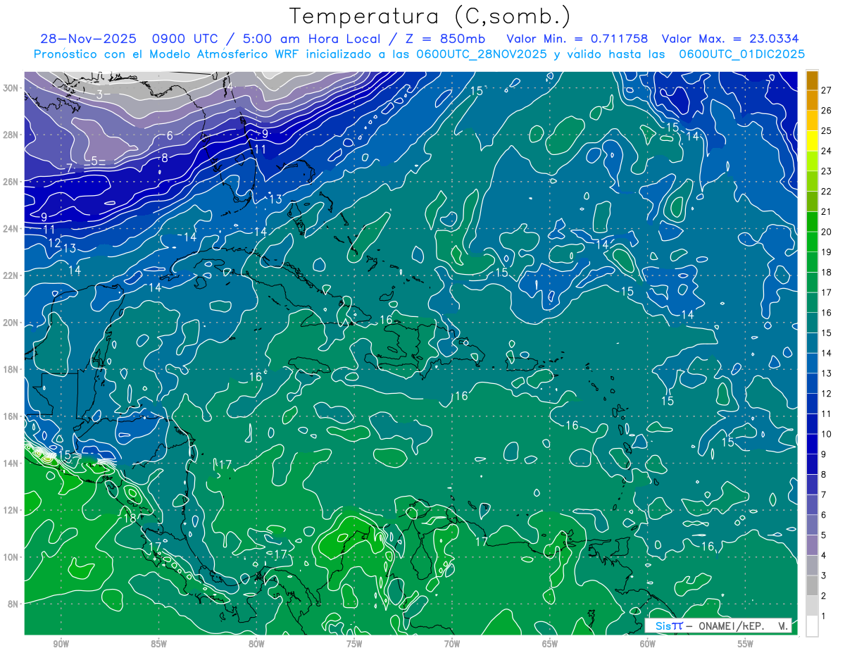Click the pure yellow swatch between 24 and 25
The image size is (845, 653).
click(x=812, y=141)
